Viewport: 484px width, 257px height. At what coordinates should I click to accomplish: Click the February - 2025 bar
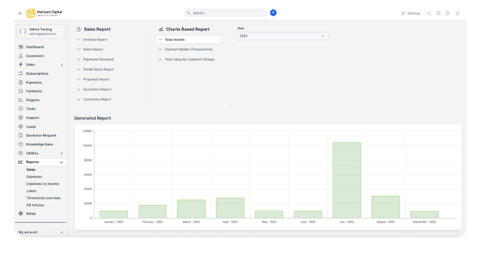(x=152, y=212)
